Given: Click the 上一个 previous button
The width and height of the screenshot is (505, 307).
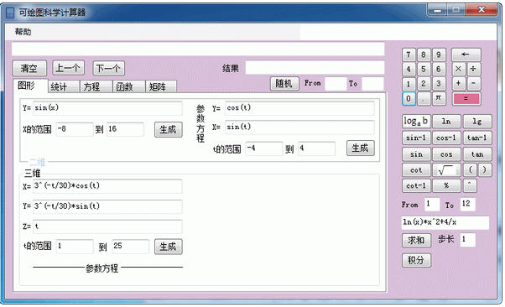Looking at the screenshot, I should pos(68,68).
